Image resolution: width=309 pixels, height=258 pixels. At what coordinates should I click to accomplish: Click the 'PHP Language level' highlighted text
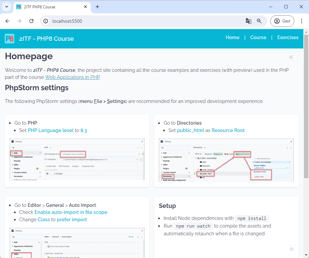point(51,130)
